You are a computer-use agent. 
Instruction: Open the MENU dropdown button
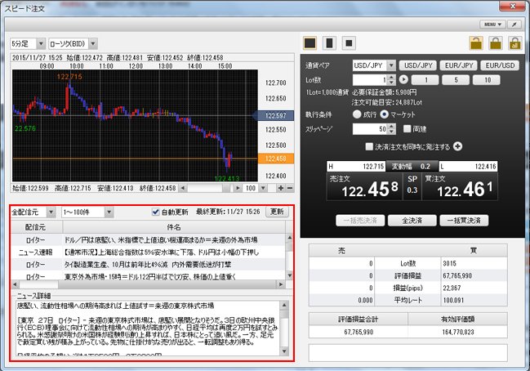coord(492,25)
